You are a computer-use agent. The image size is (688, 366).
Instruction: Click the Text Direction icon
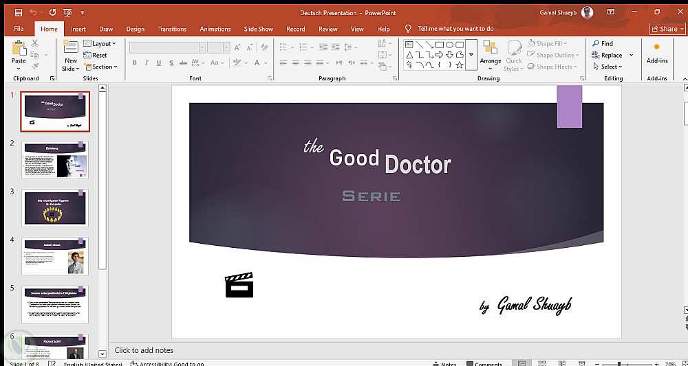(382, 43)
